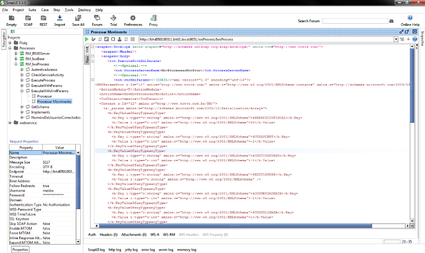Open the File menu
The height and width of the screenshot is (253, 425).
[x=5, y=10]
